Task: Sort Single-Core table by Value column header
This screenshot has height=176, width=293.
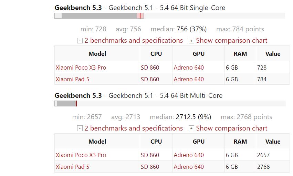Action: (x=273, y=54)
